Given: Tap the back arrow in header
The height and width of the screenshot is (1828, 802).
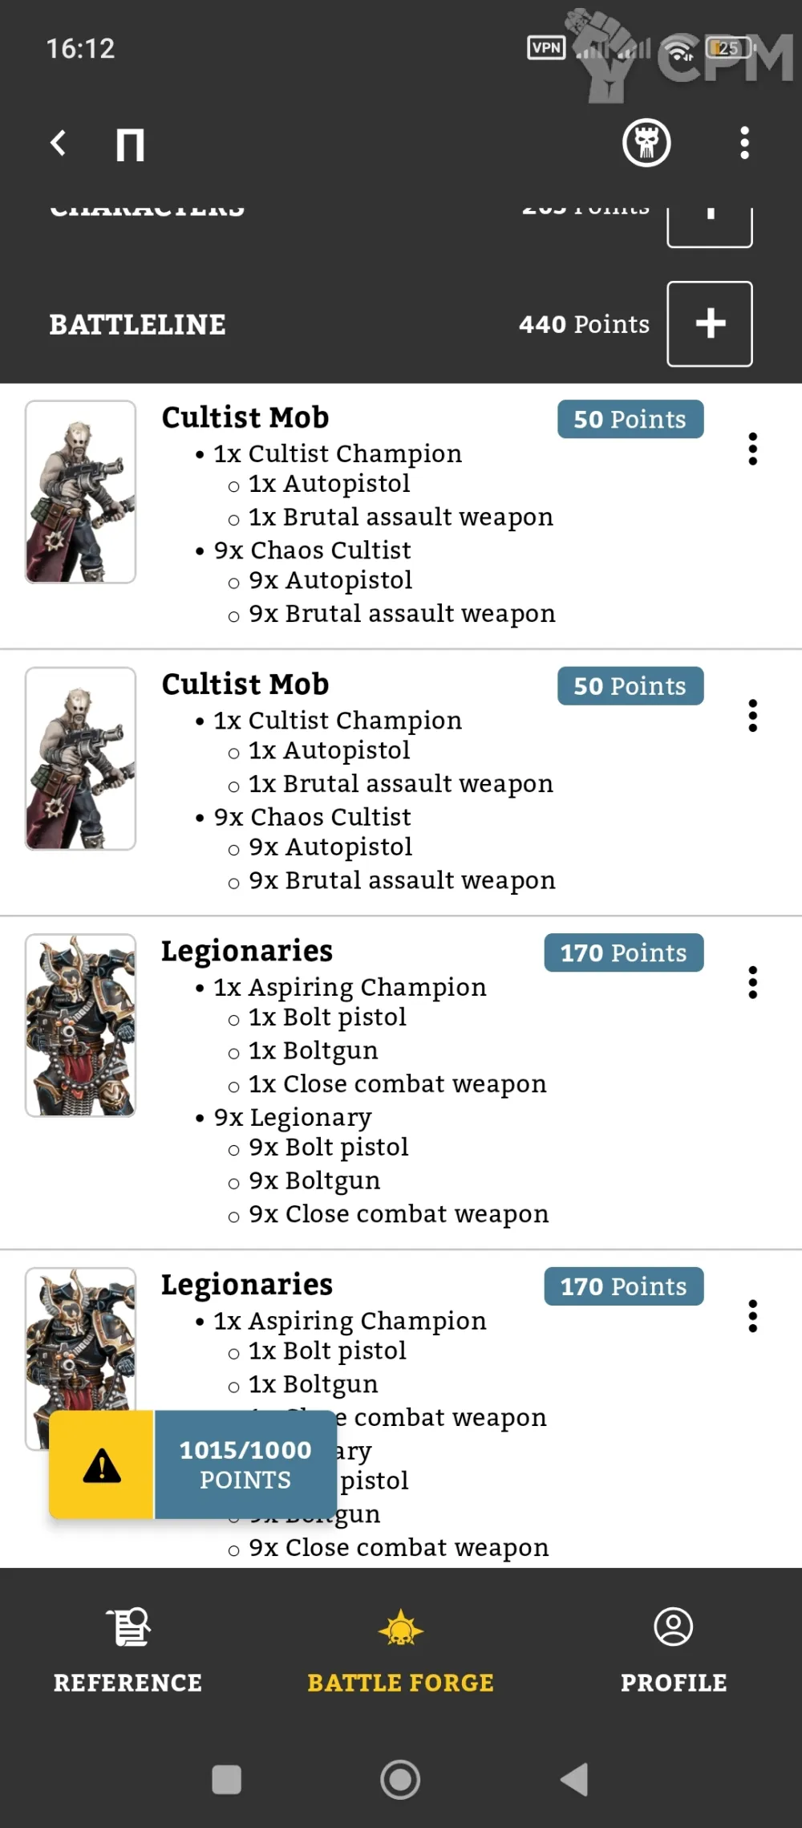Looking at the screenshot, I should (58, 144).
